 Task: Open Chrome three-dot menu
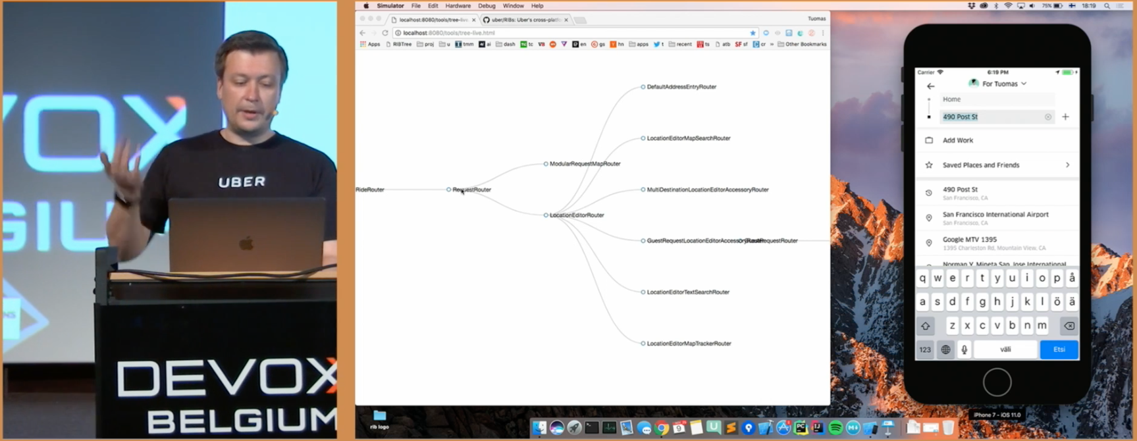822,33
